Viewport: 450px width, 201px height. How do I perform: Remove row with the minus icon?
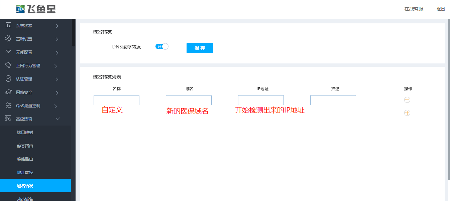[407, 100]
